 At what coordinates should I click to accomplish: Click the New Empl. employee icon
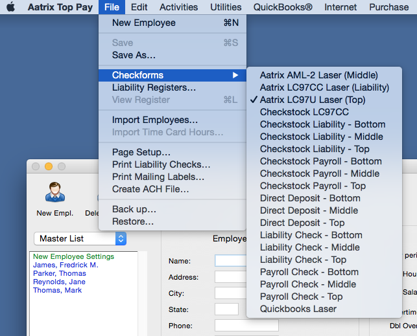54,192
